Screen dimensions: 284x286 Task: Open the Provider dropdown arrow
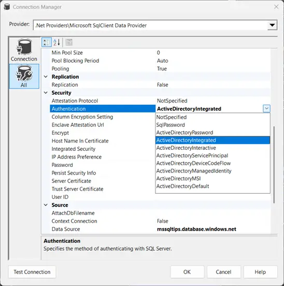coord(272,25)
